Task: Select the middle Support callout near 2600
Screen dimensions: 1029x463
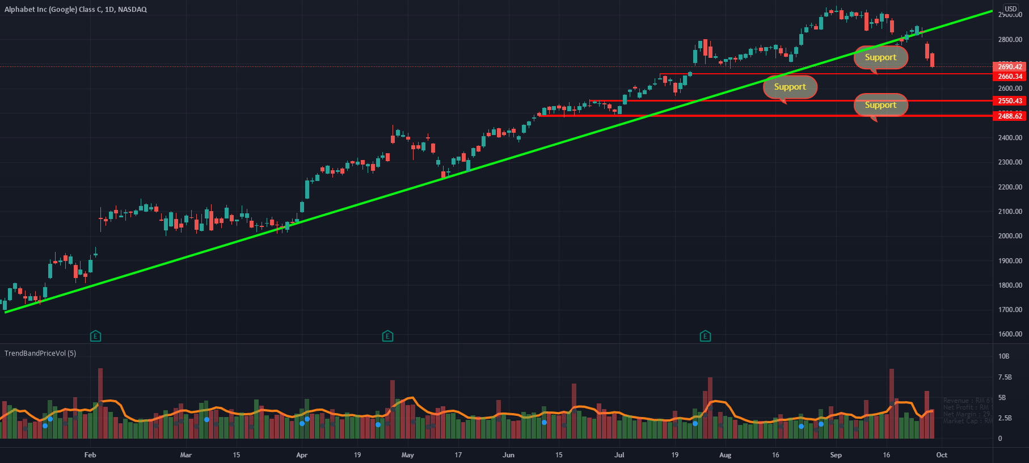Action: click(x=790, y=87)
